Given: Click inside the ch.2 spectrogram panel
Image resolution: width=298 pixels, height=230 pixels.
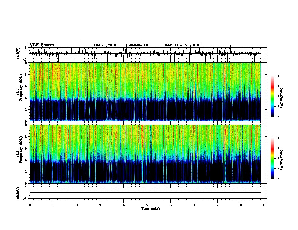Looking at the screenshot, I should click(145, 154).
